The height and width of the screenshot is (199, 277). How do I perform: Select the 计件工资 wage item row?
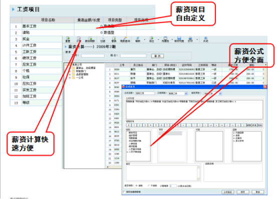pyautogui.click(x=36, y=45)
